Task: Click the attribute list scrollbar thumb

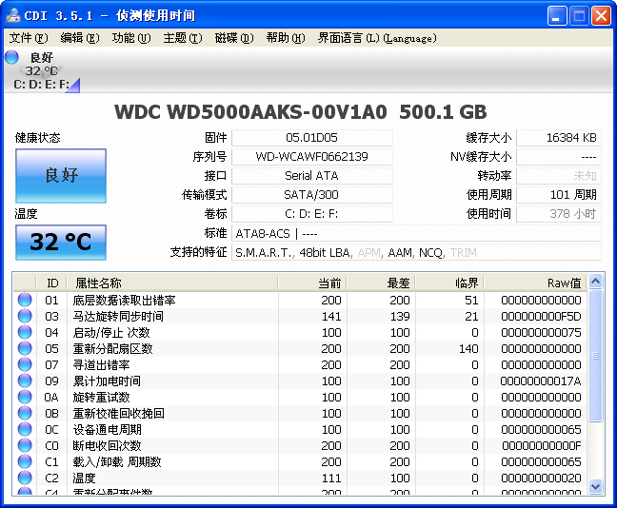Action: point(596,356)
